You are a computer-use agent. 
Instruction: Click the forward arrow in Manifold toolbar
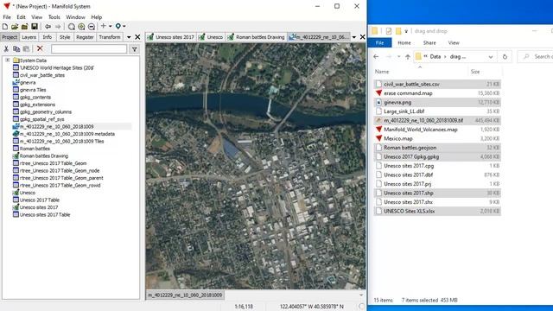58,27
